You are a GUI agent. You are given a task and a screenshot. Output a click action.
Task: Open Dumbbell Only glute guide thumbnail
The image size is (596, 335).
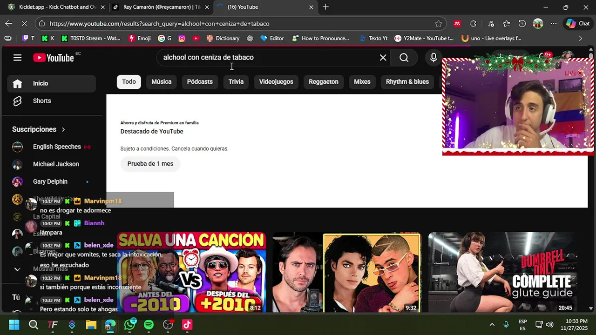(x=502, y=272)
